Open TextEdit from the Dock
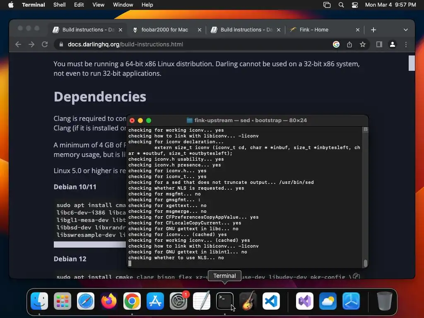 coord(202,301)
